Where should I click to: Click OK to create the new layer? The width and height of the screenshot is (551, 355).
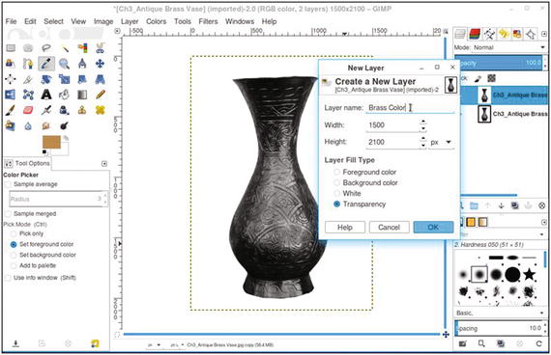click(x=433, y=228)
